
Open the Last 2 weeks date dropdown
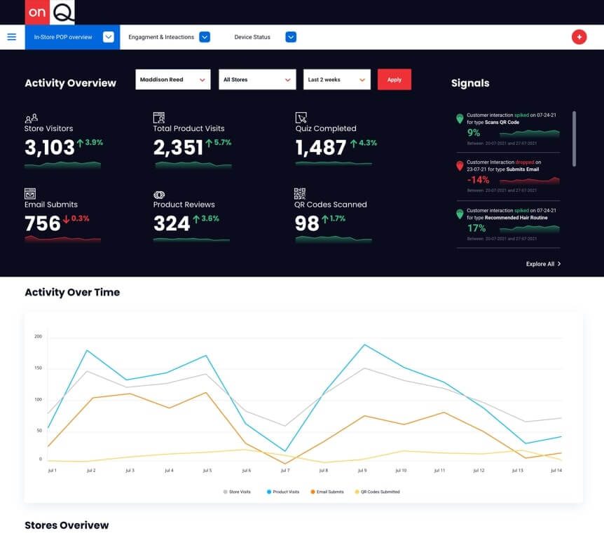coord(336,80)
